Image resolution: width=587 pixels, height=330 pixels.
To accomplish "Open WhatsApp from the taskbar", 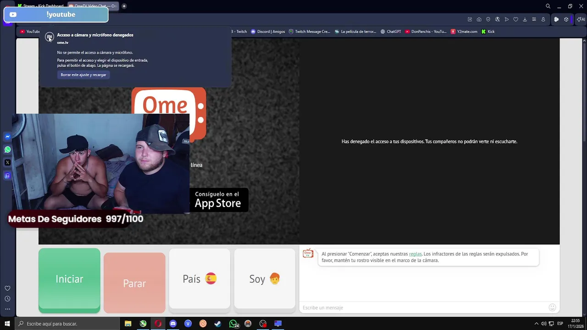I will [x=233, y=324].
